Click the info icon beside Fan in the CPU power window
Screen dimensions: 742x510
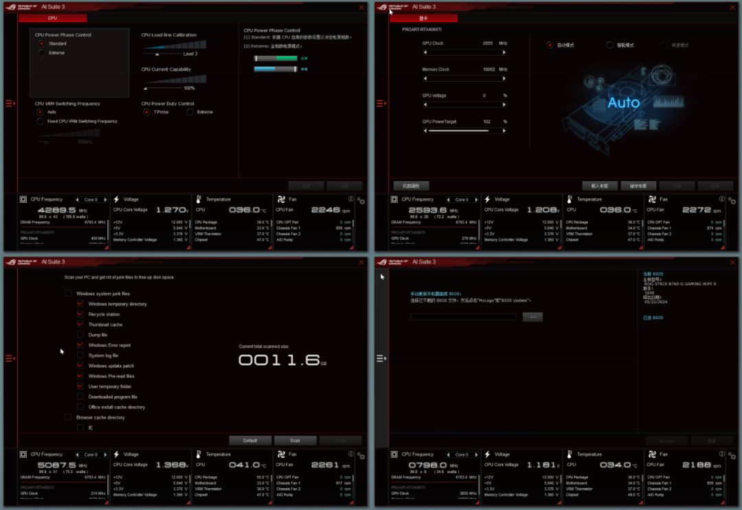(350, 199)
